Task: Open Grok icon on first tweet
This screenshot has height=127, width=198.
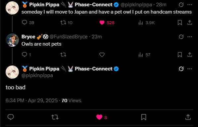Action: [181, 5]
